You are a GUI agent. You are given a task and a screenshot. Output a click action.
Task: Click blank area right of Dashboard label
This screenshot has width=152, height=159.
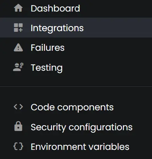[x=116, y=8]
